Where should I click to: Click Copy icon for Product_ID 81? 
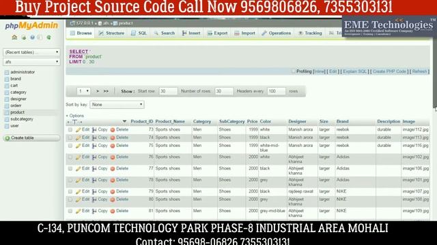(x=94, y=211)
